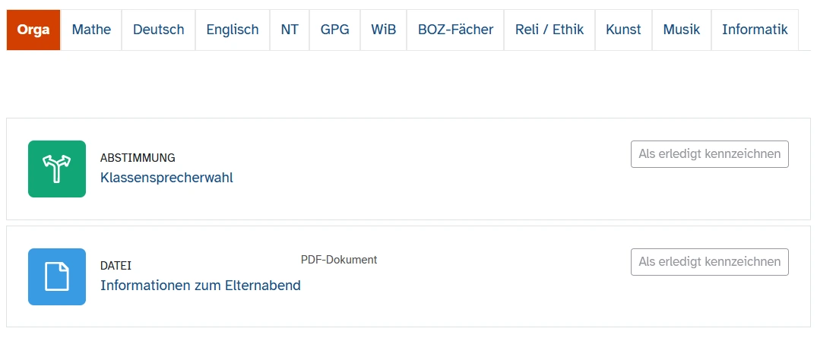Open the Klassensprecherwahl link
Viewport: 817px width, 341px height.
point(166,178)
